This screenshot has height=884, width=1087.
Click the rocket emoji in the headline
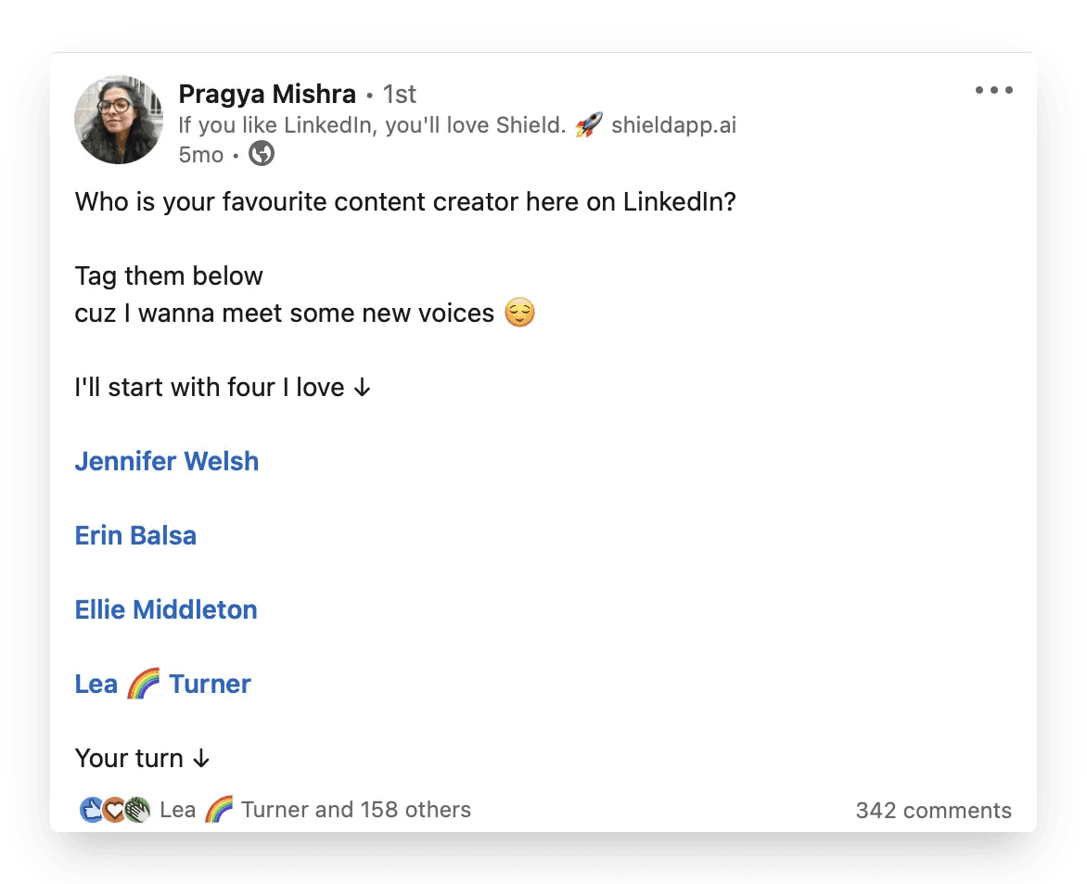coord(588,125)
